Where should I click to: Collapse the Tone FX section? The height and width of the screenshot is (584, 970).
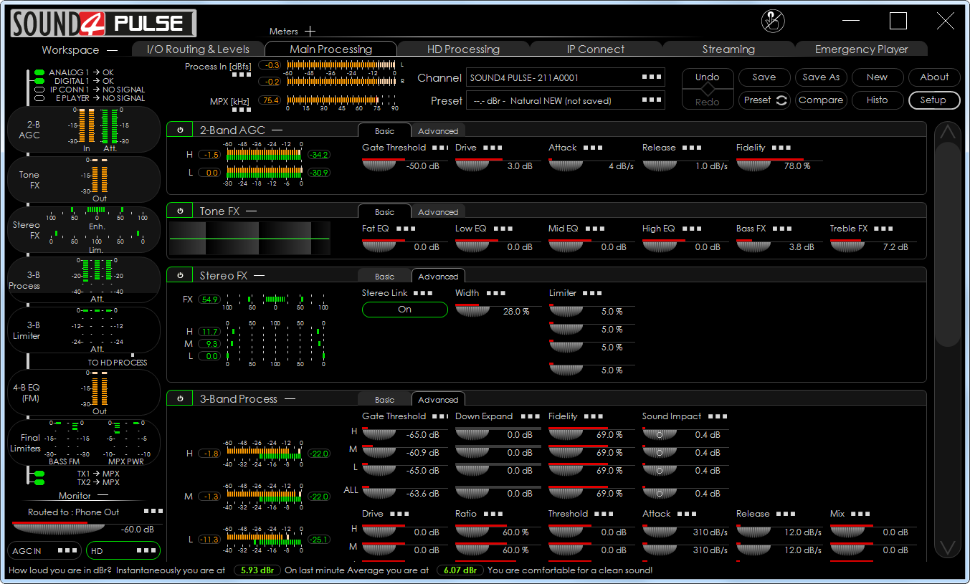tap(252, 211)
